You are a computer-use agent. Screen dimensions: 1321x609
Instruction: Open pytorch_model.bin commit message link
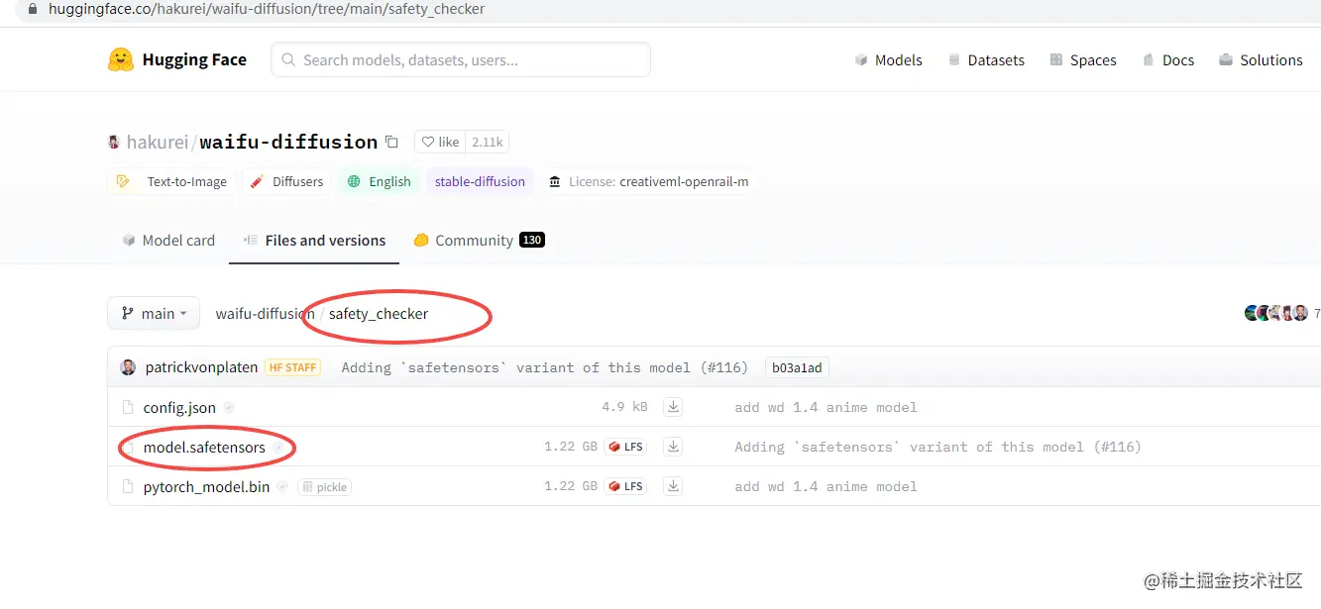826,486
